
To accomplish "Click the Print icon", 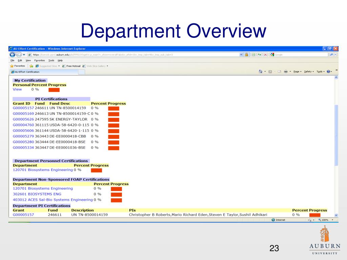I will pyautogui.click(x=286, y=71).
